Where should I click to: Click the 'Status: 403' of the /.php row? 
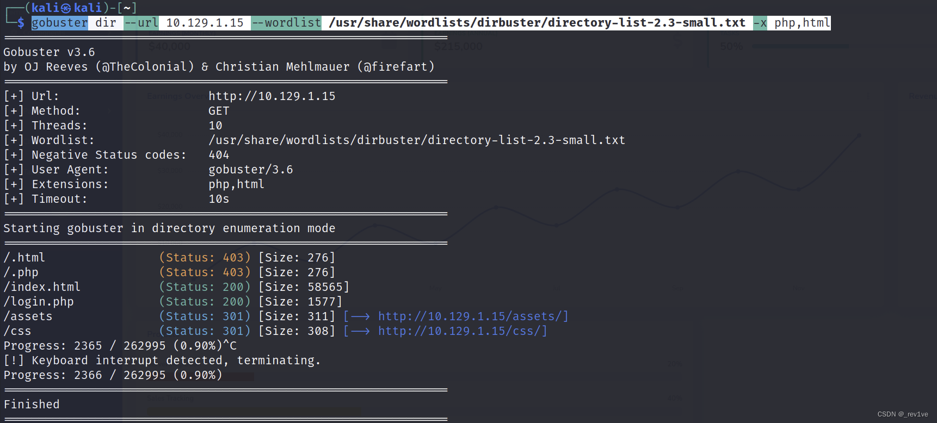pyautogui.click(x=205, y=272)
